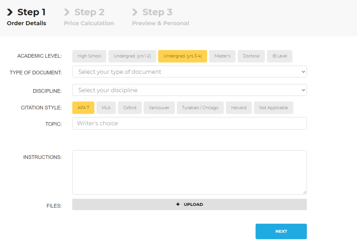Image resolution: width=357 pixels, height=248 pixels.
Task: Select IB Level option
Action: pyautogui.click(x=279, y=56)
